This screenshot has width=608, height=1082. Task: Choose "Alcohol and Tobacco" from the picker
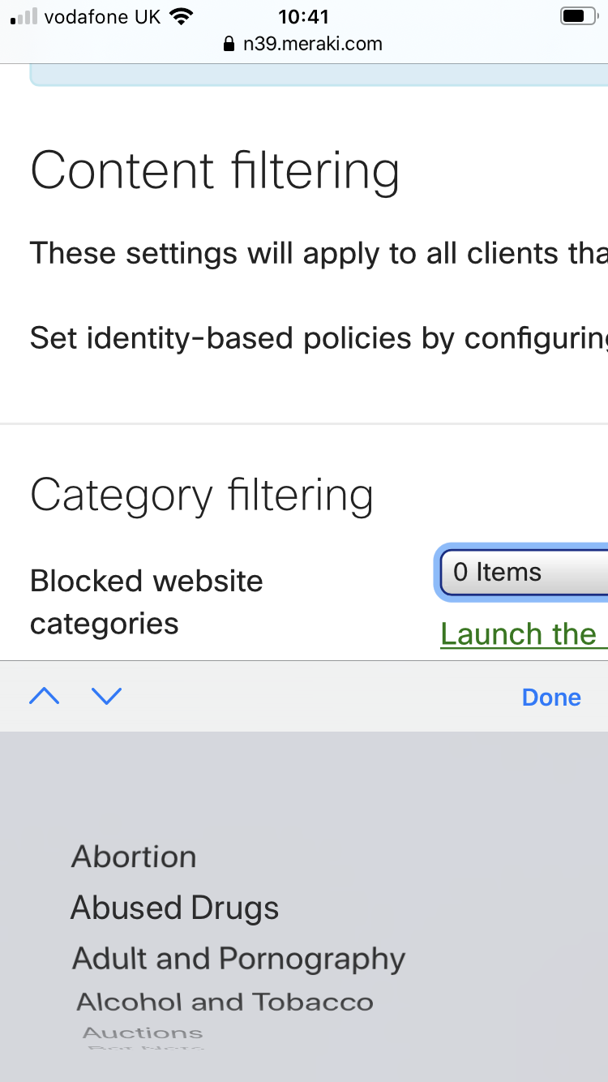225,1001
